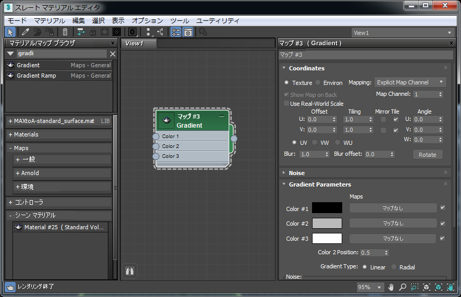Image resolution: width=461 pixels, height=297 pixels.
Task: Click Lay Out Children icon
Action: pos(160,32)
